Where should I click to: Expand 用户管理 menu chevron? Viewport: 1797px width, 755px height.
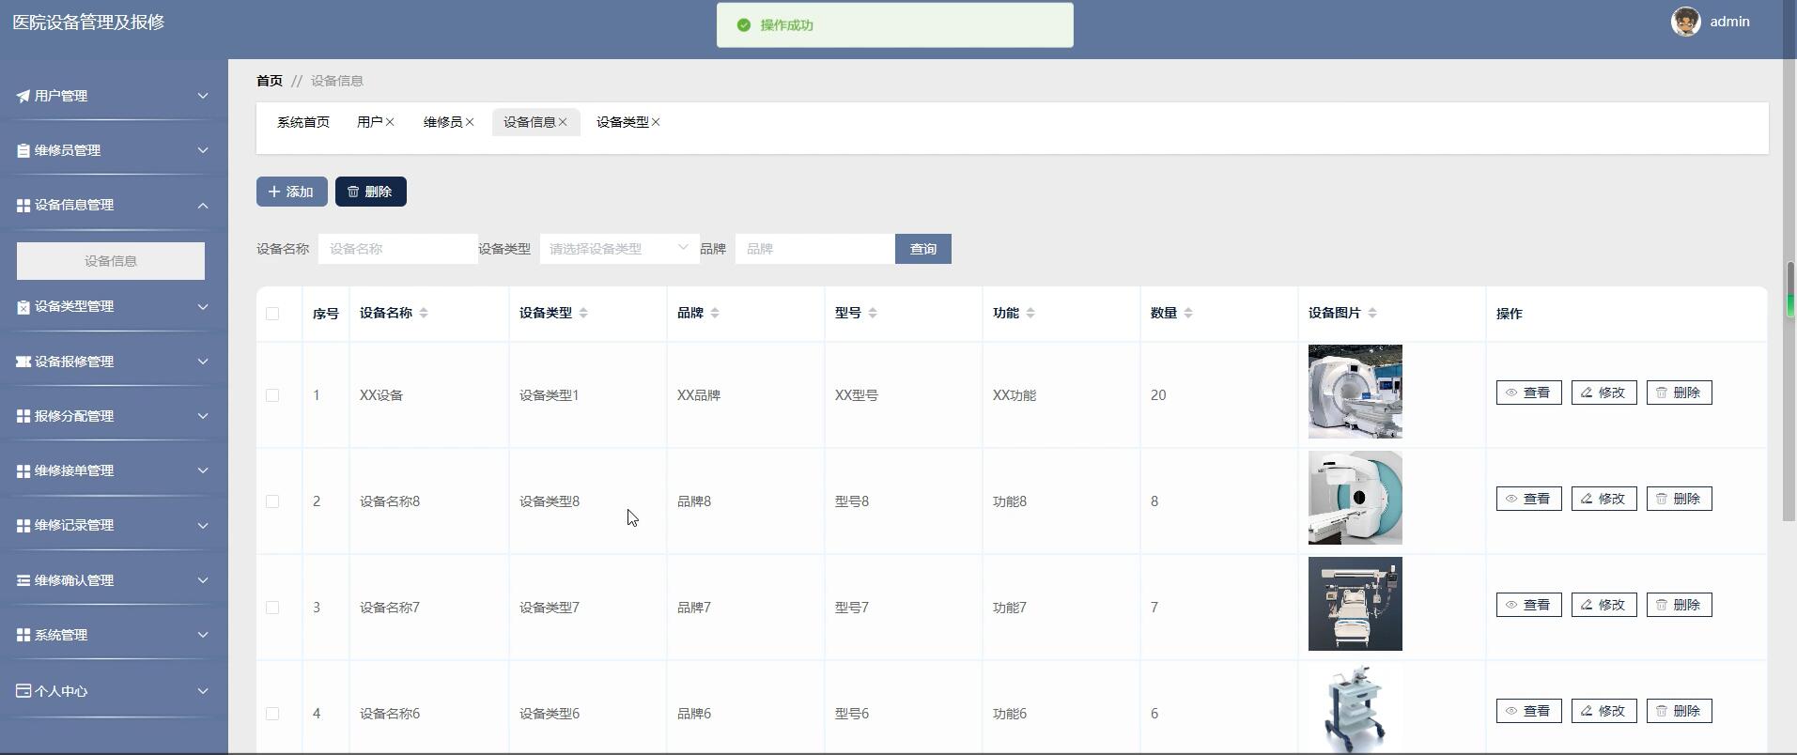tap(203, 96)
